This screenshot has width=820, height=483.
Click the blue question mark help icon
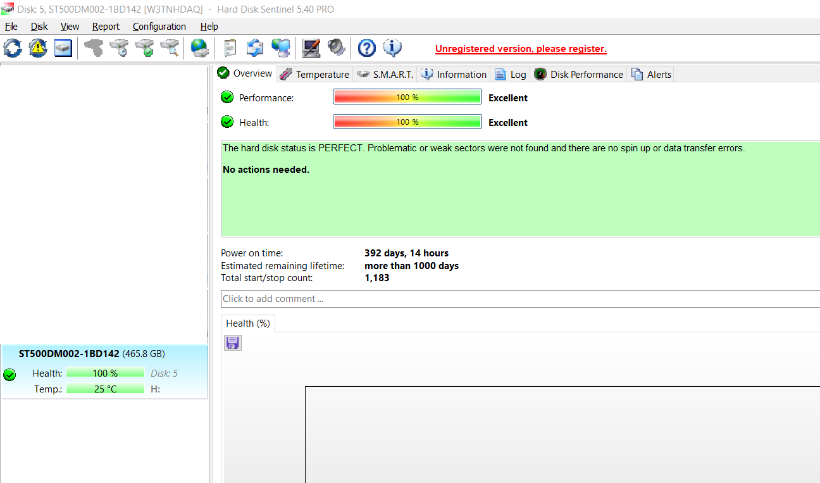tap(366, 47)
